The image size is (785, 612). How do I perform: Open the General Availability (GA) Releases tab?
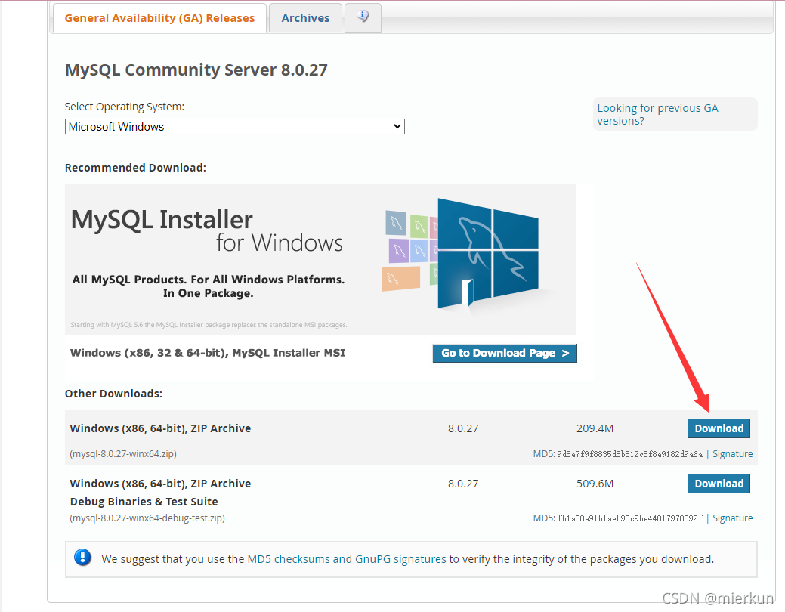pyautogui.click(x=159, y=18)
